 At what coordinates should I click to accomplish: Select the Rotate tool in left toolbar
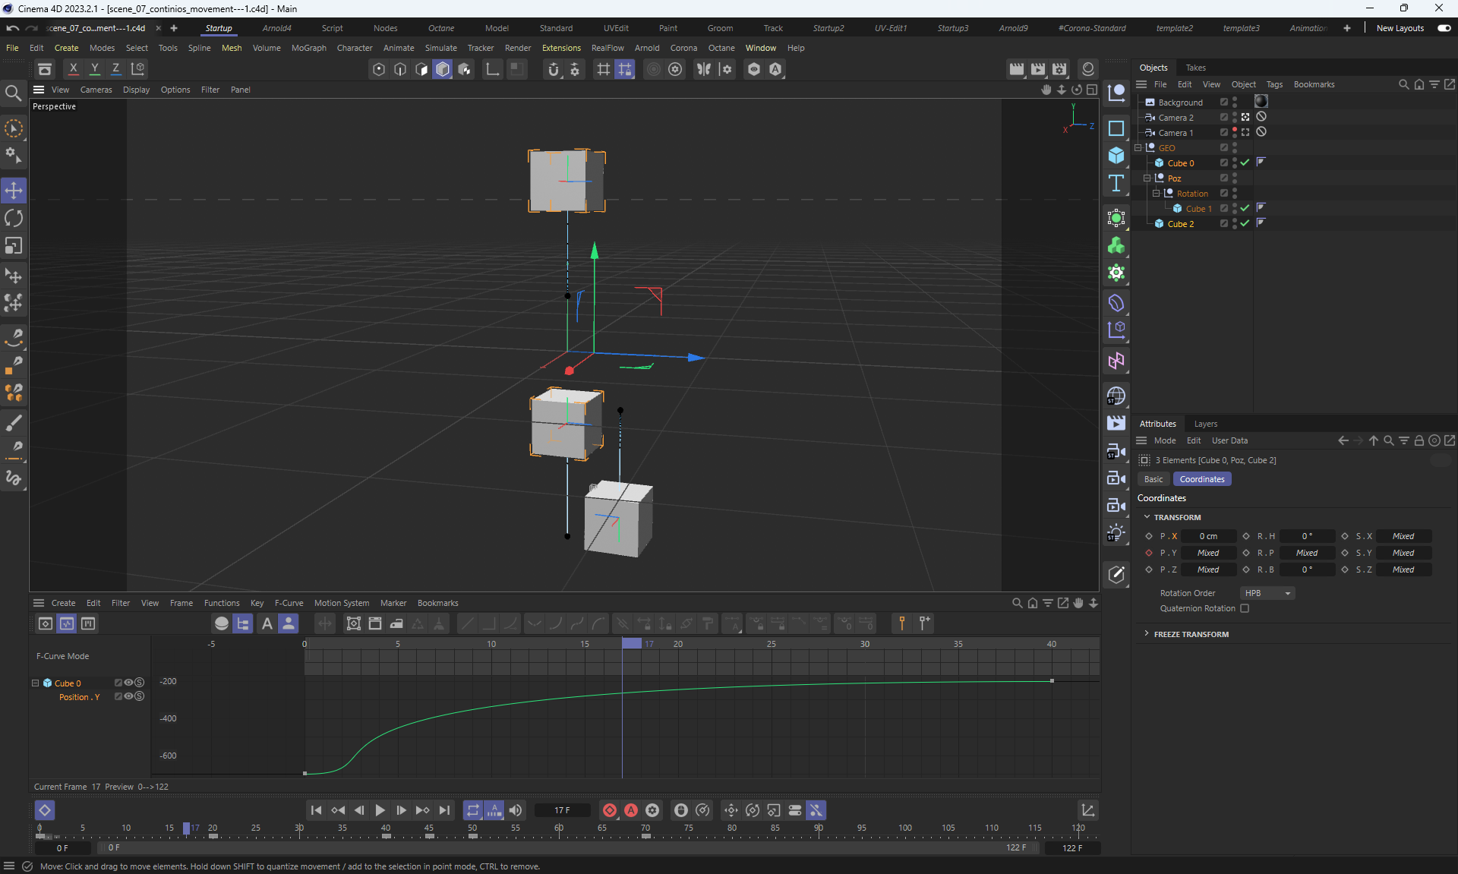click(14, 218)
